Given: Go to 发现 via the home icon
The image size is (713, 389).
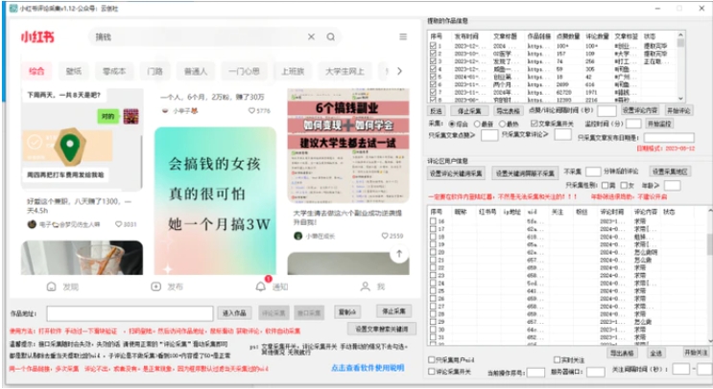Looking at the screenshot, I should click(51, 286).
